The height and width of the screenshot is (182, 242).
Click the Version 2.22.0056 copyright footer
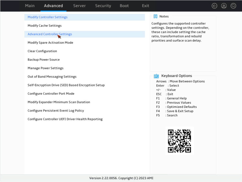pos(121,178)
